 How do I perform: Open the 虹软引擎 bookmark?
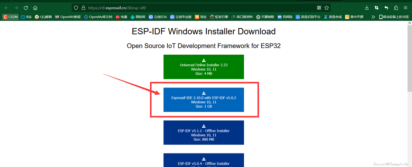(219, 17)
